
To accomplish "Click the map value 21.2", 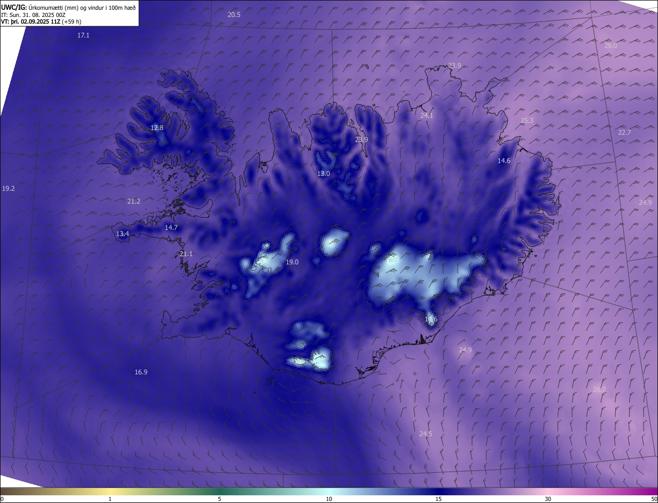I will (134, 202).
